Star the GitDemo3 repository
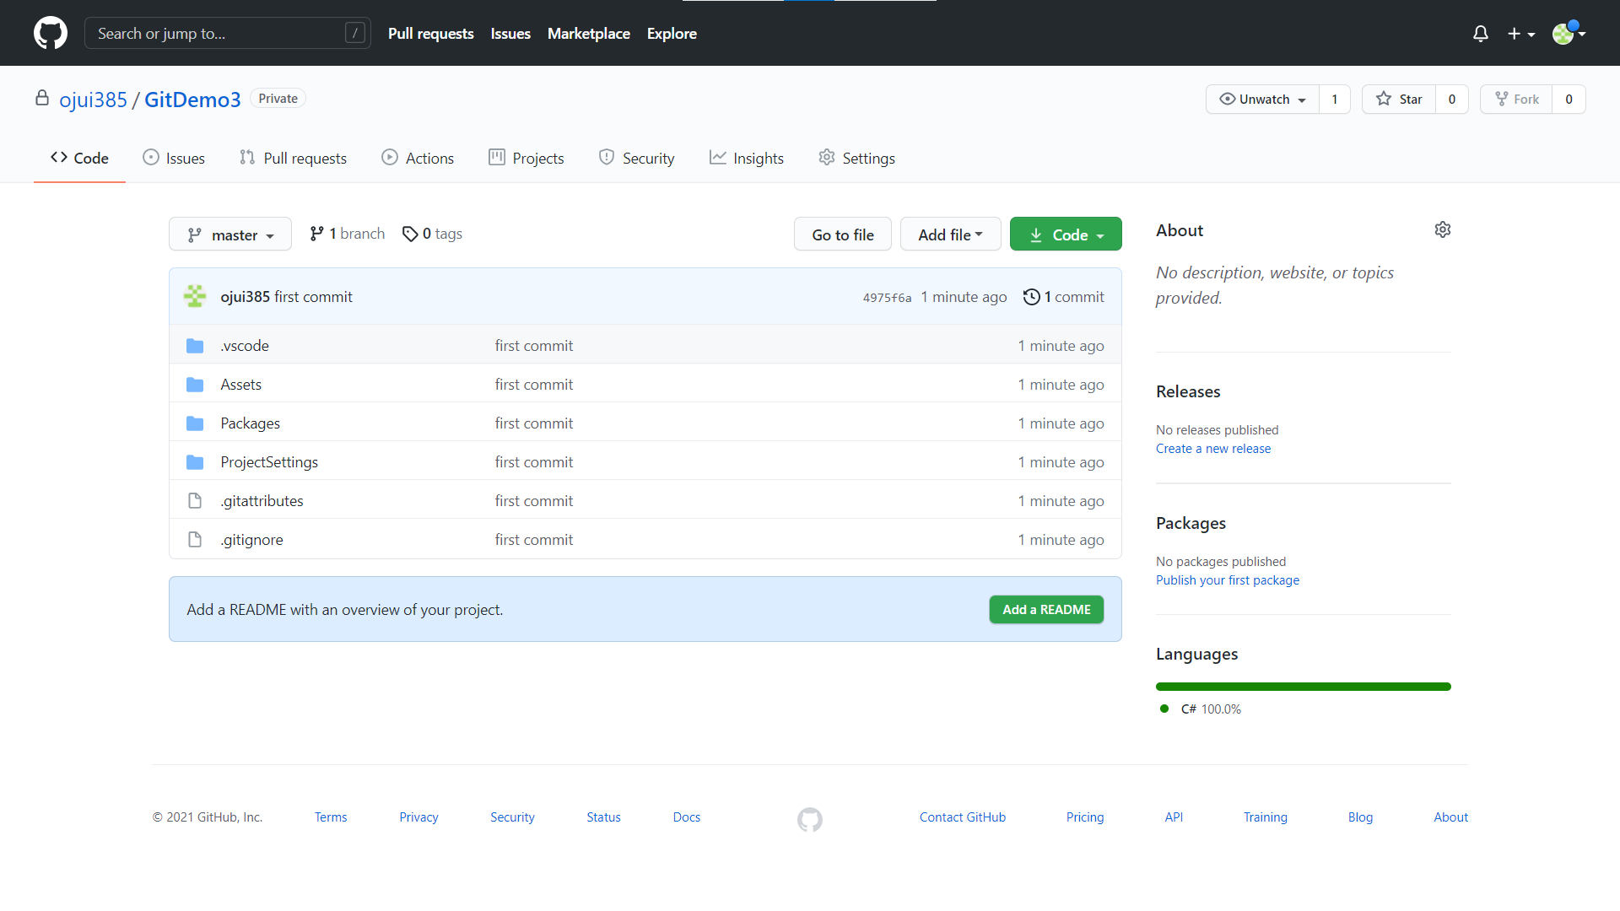The image size is (1620, 911). (x=1399, y=100)
